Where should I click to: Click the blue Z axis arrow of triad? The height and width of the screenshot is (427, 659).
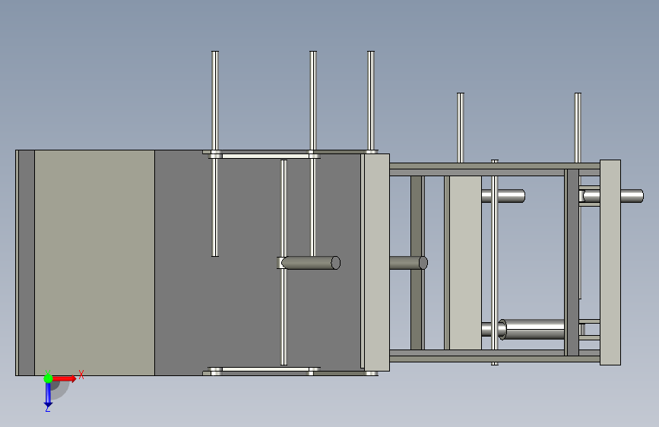pos(48,394)
